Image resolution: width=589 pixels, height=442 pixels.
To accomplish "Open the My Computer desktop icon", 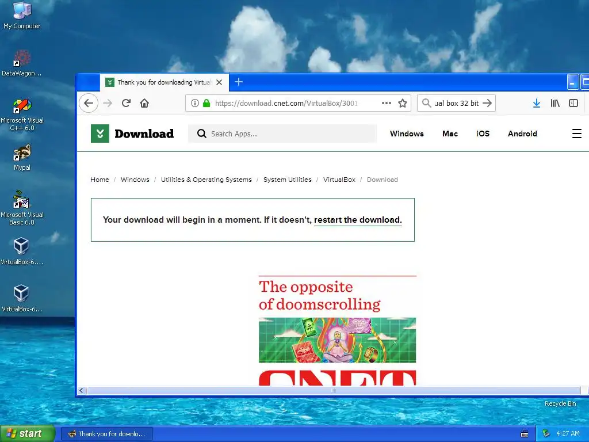I will tap(22, 15).
